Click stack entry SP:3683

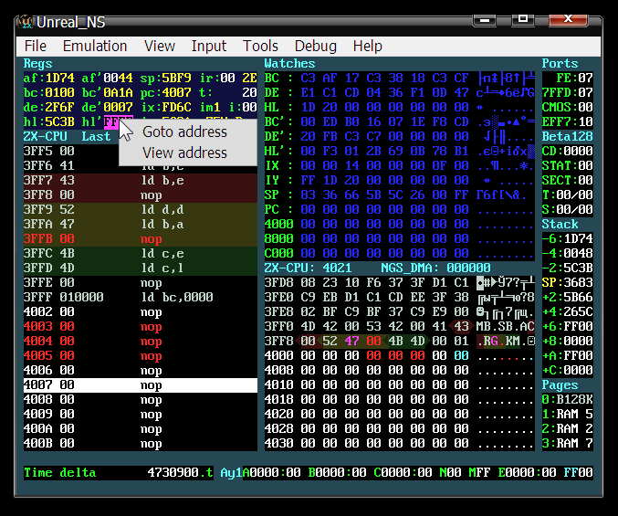[567, 282]
